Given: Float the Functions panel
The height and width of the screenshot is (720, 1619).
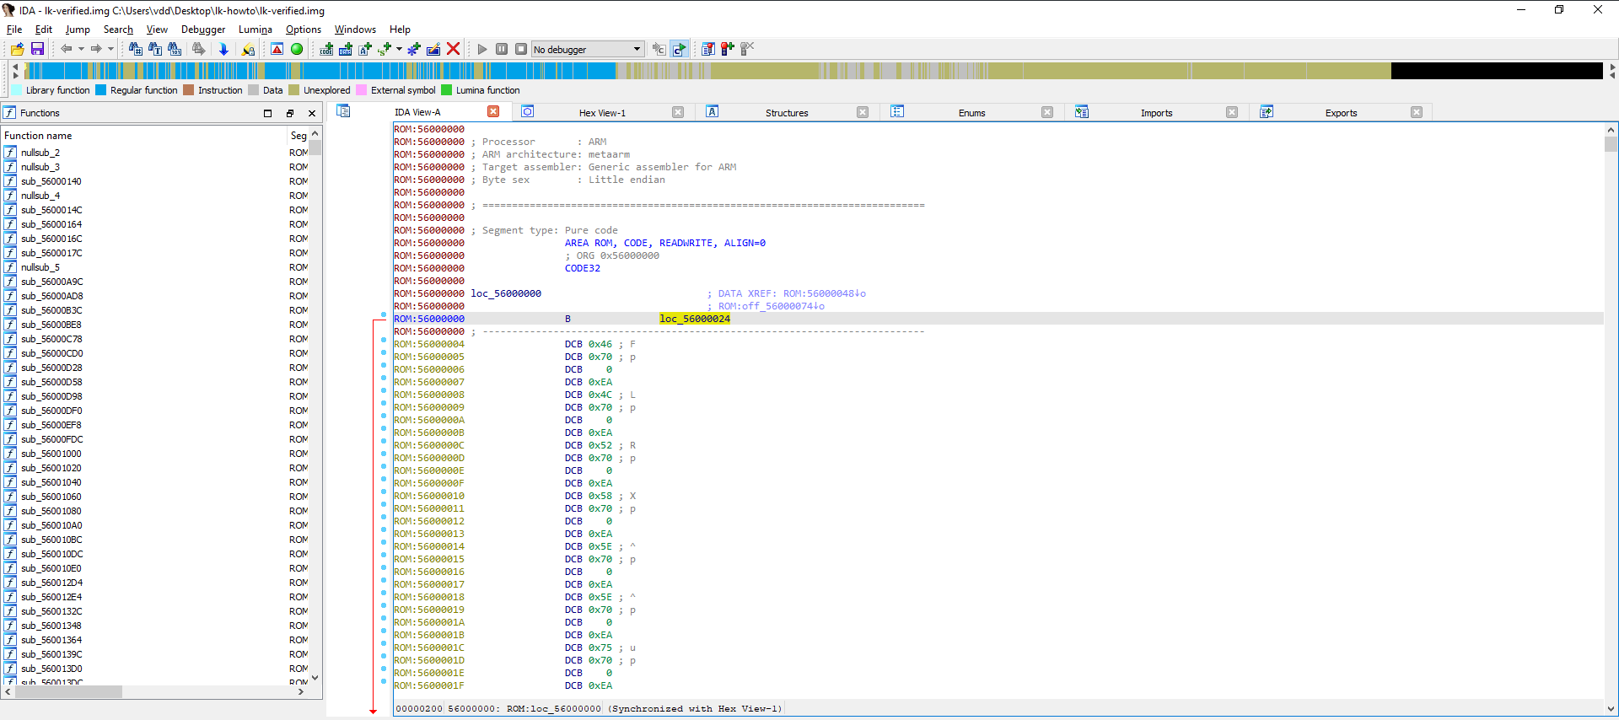Looking at the screenshot, I should pyautogui.click(x=289, y=113).
